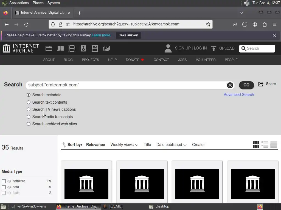Check the software media type box
The width and height of the screenshot is (281, 210).
coord(4,181)
